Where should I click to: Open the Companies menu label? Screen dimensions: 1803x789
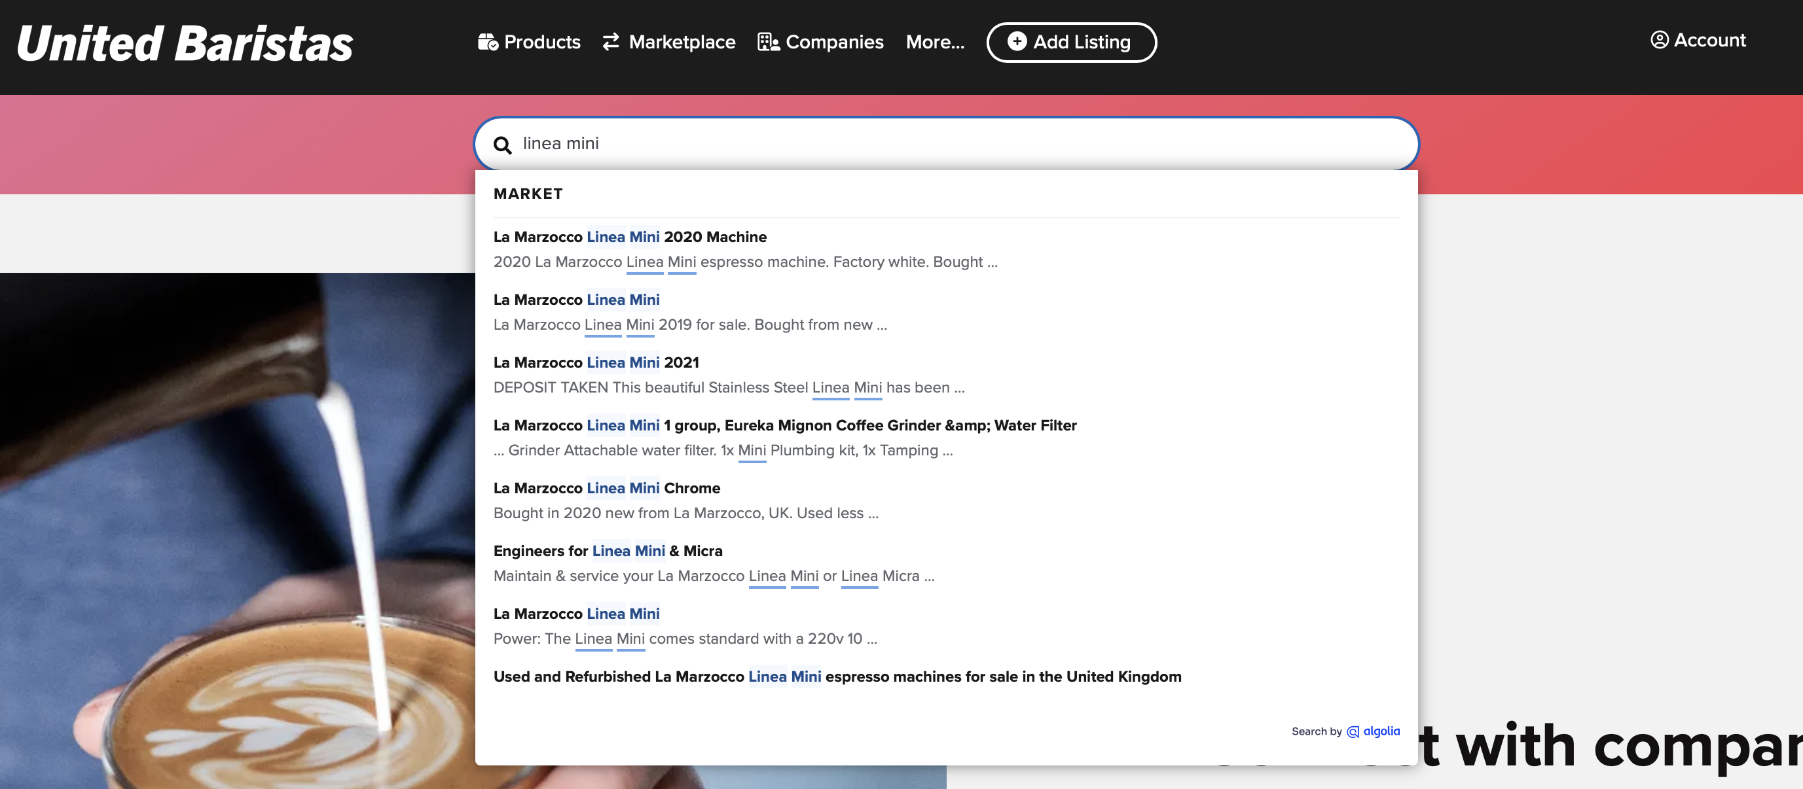coord(834,42)
